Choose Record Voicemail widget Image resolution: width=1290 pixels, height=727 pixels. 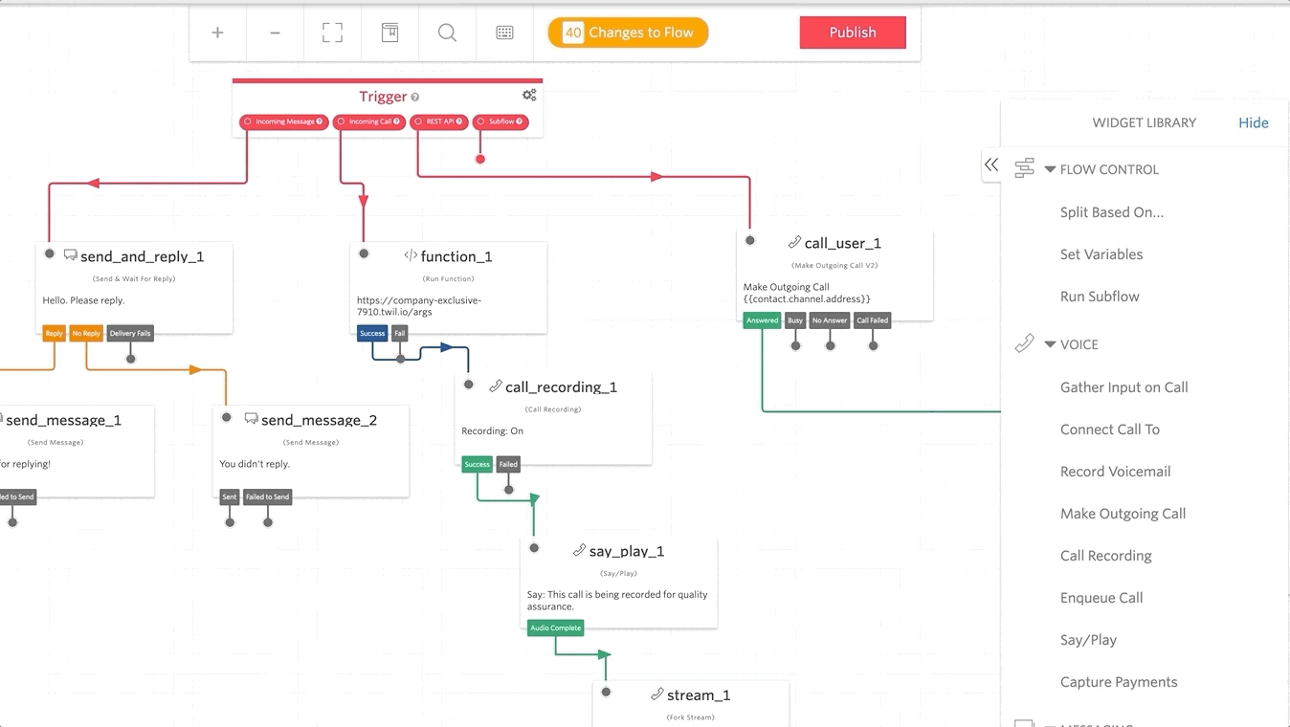[1116, 472]
